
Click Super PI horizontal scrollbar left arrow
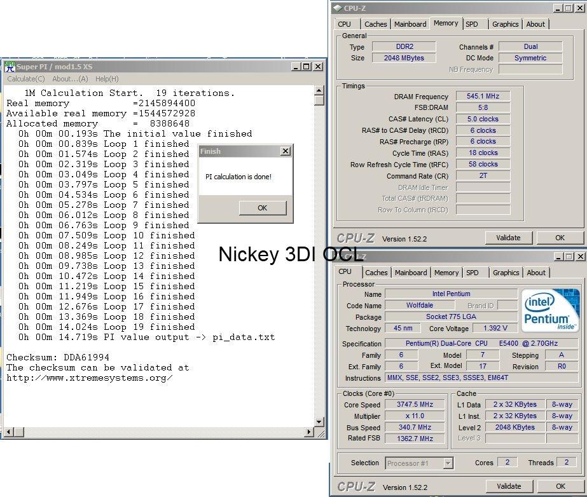(x=10, y=432)
